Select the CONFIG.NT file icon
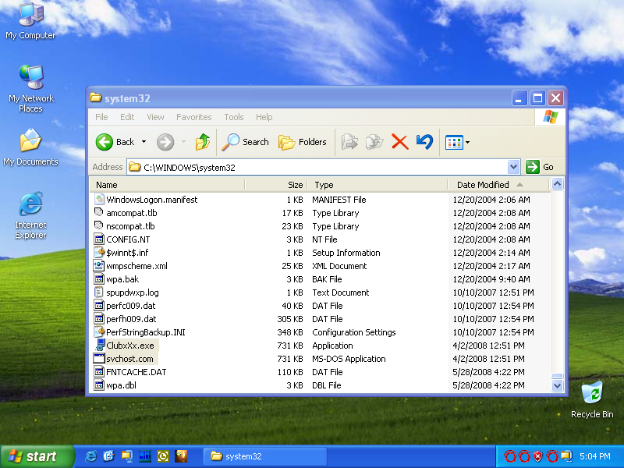 (x=99, y=239)
